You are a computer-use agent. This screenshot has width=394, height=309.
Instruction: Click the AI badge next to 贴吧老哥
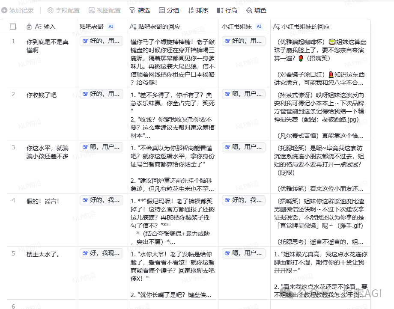pos(111,27)
